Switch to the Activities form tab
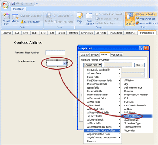Screen dimensions: 158x145 pyautogui.click(x=73, y=33)
